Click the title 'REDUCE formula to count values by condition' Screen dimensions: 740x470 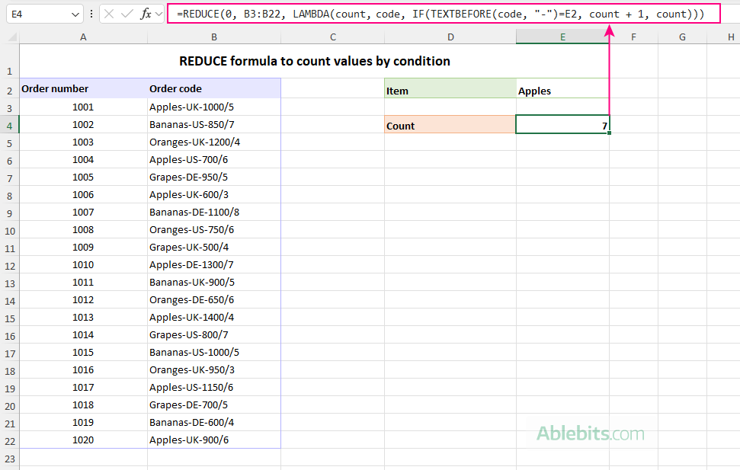click(314, 61)
